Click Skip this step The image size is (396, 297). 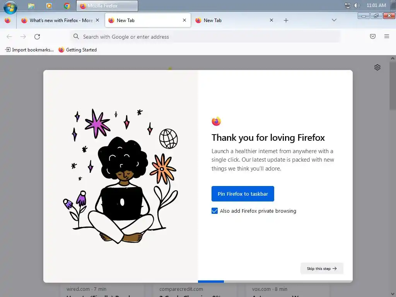coord(322,268)
